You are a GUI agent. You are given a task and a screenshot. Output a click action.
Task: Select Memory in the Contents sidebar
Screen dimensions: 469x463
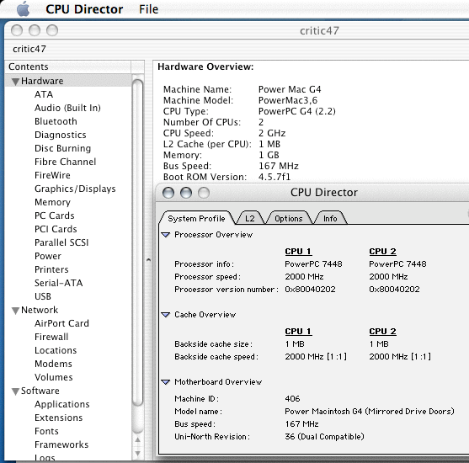point(53,202)
